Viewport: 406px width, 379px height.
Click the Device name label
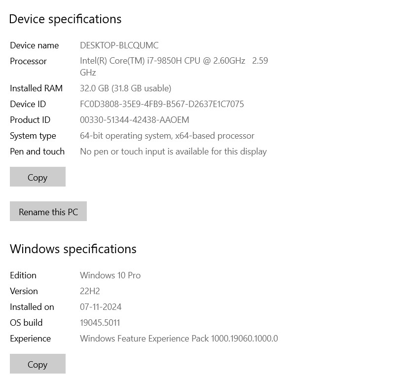point(34,45)
